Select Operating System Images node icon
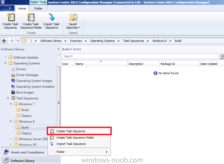 point(13,81)
